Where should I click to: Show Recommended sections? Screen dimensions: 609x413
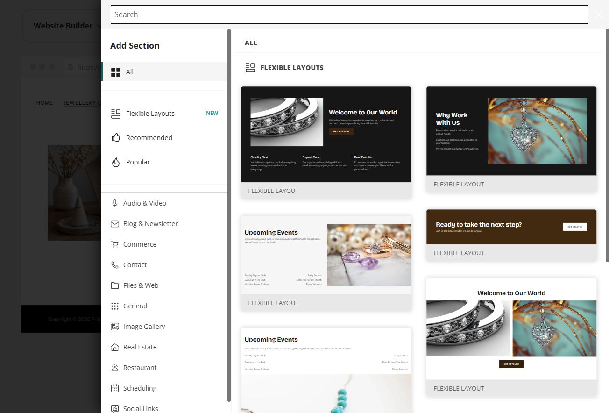[x=164, y=138]
